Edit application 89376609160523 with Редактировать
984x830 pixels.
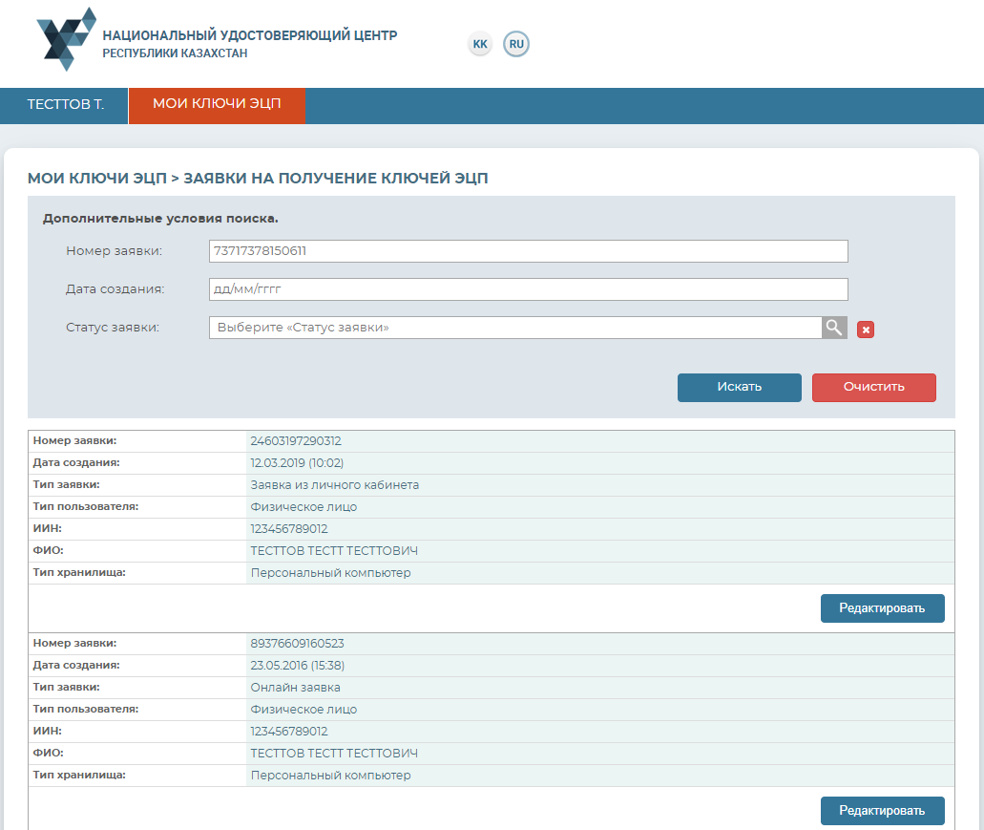pos(882,811)
